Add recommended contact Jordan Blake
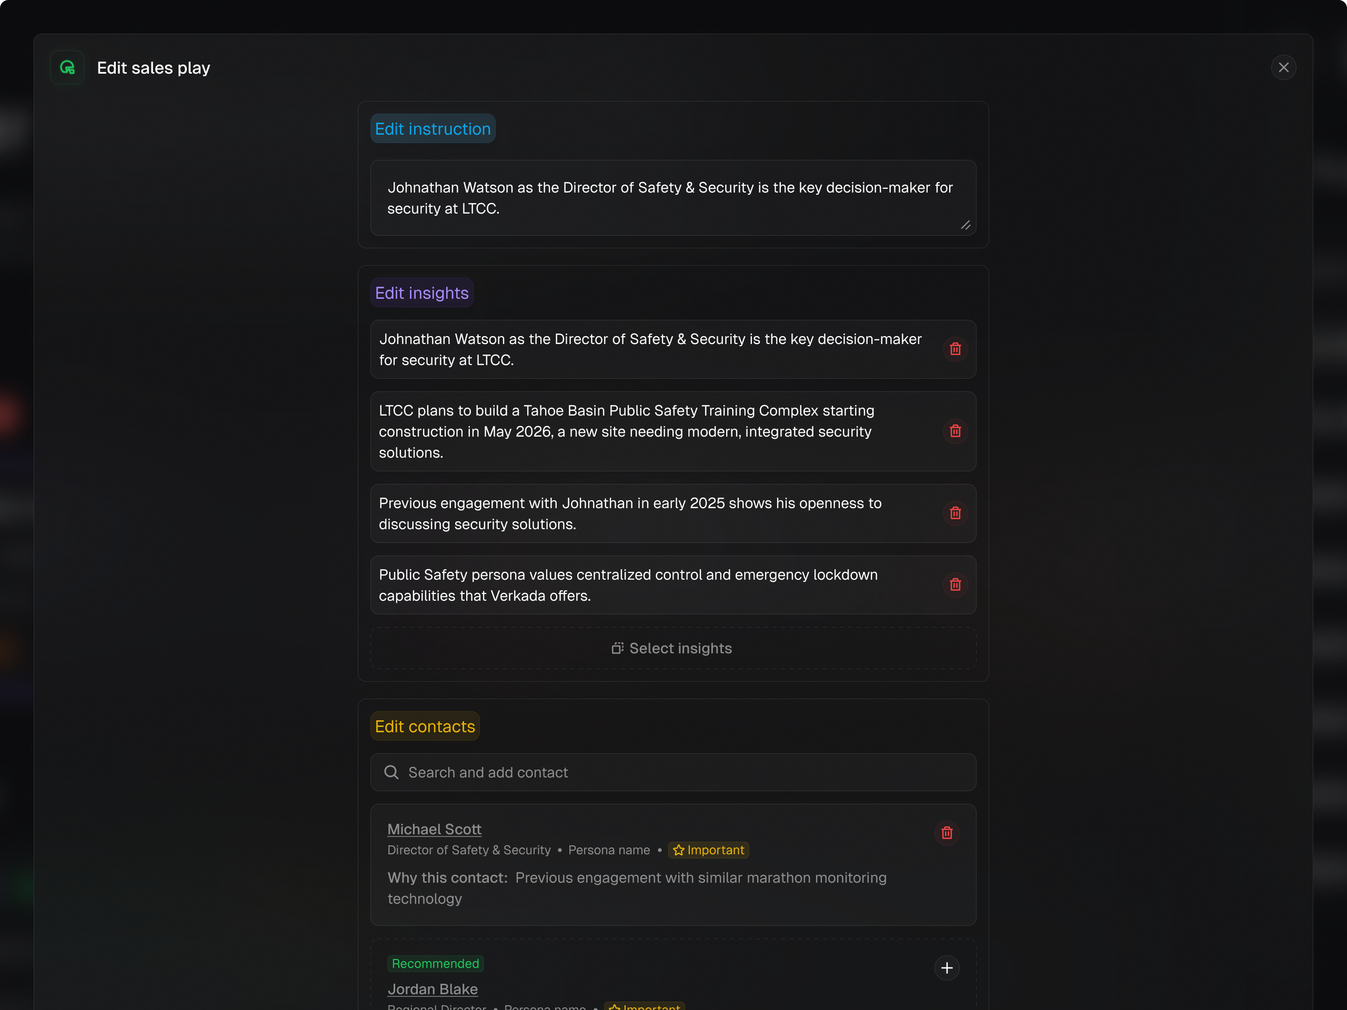This screenshot has height=1010, width=1347. click(x=946, y=968)
